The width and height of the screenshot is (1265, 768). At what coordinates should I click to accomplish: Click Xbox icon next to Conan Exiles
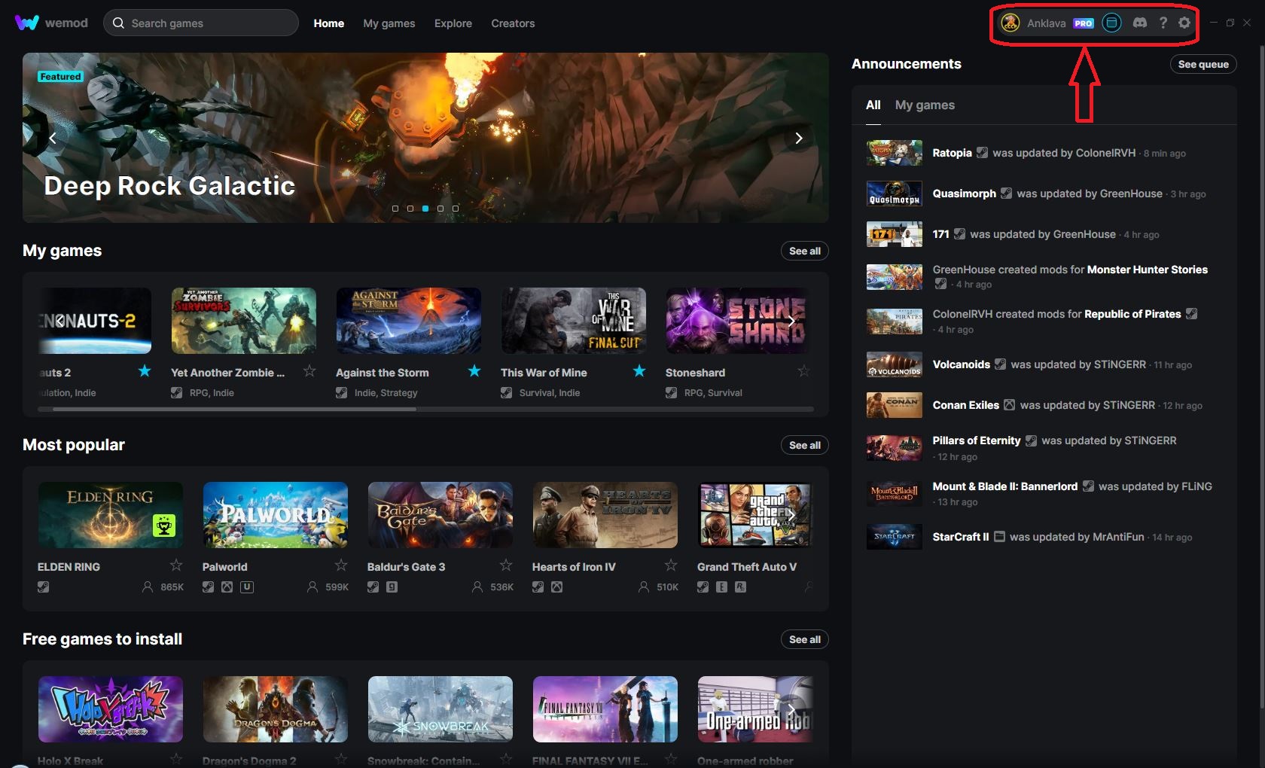[x=1010, y=404]
